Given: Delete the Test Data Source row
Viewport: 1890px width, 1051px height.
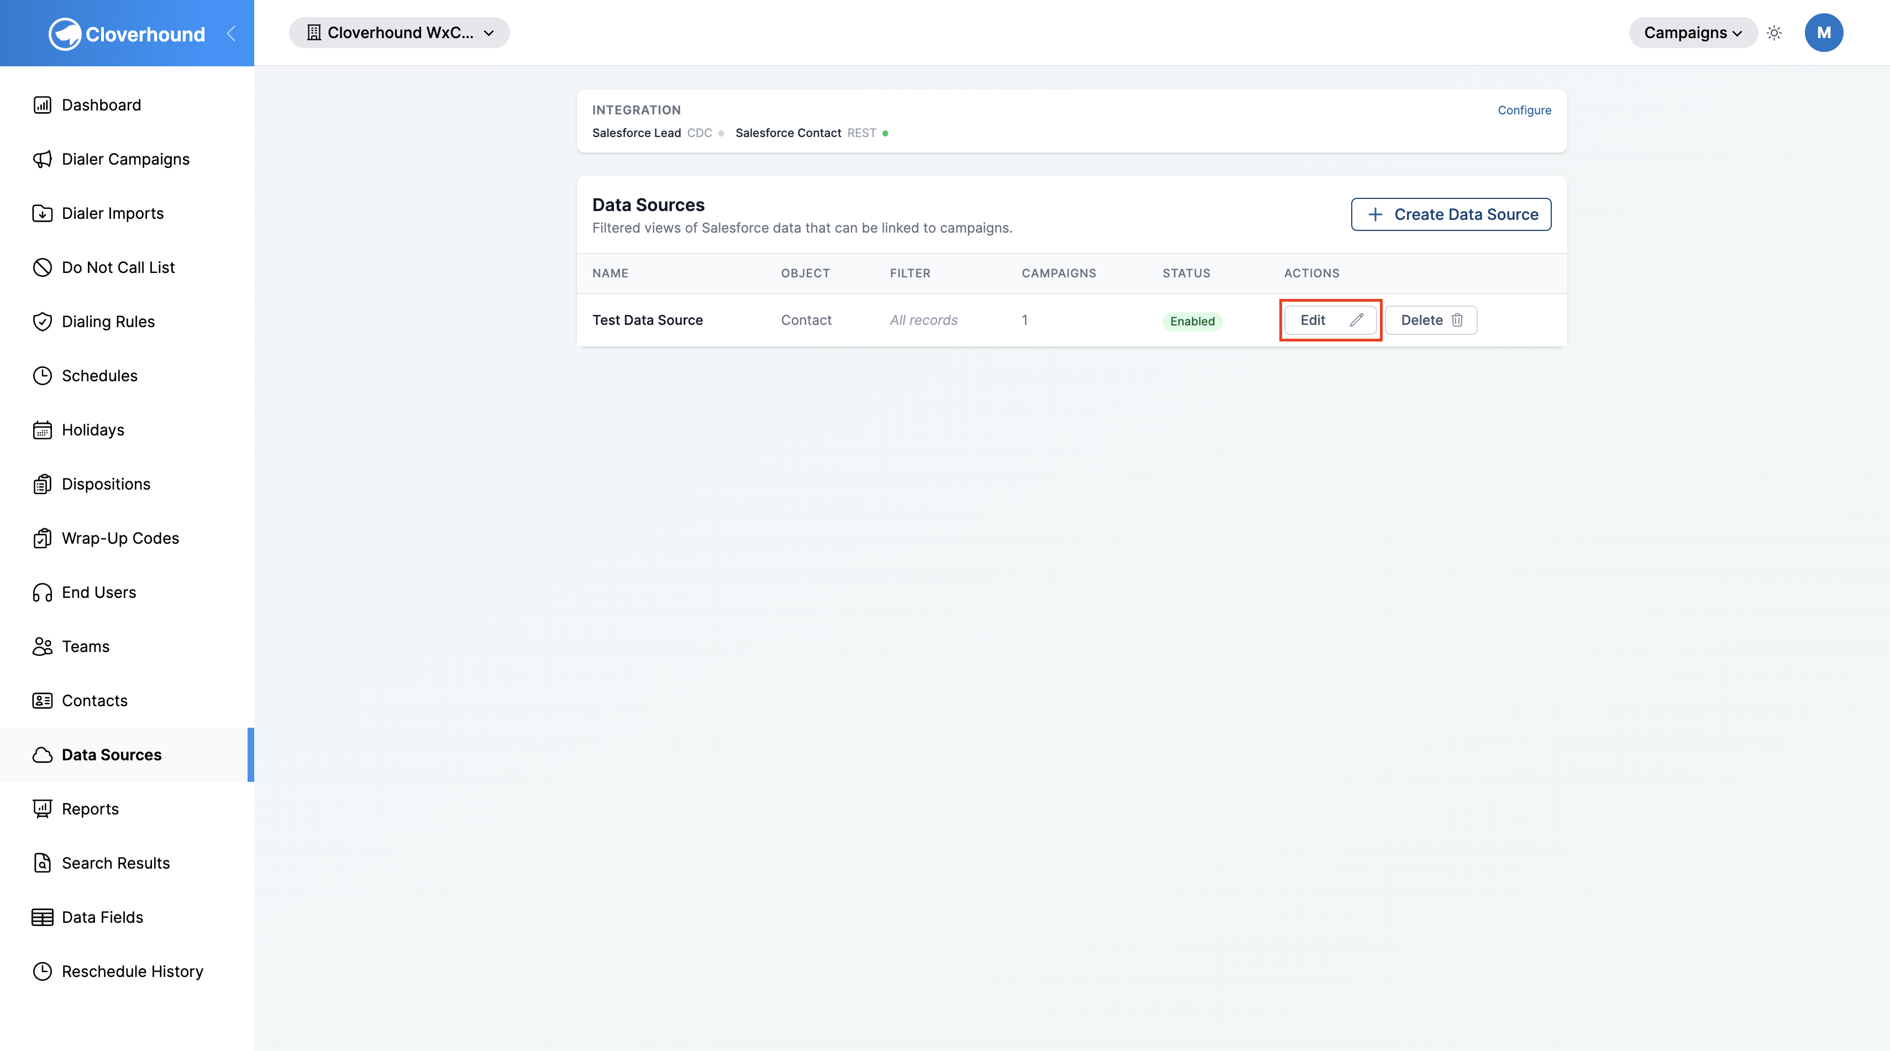Looking at the screenshot, I should click(x=1431, y=320).
